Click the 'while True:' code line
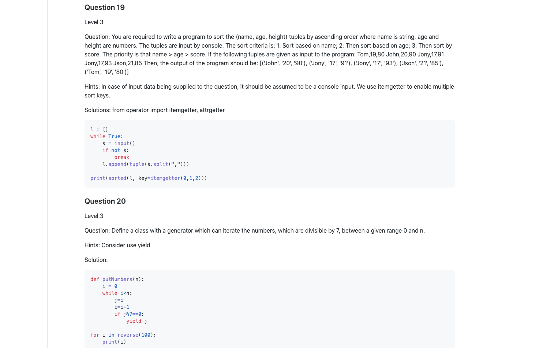Screen dimensions: 539x348 (x=107, y=136)
